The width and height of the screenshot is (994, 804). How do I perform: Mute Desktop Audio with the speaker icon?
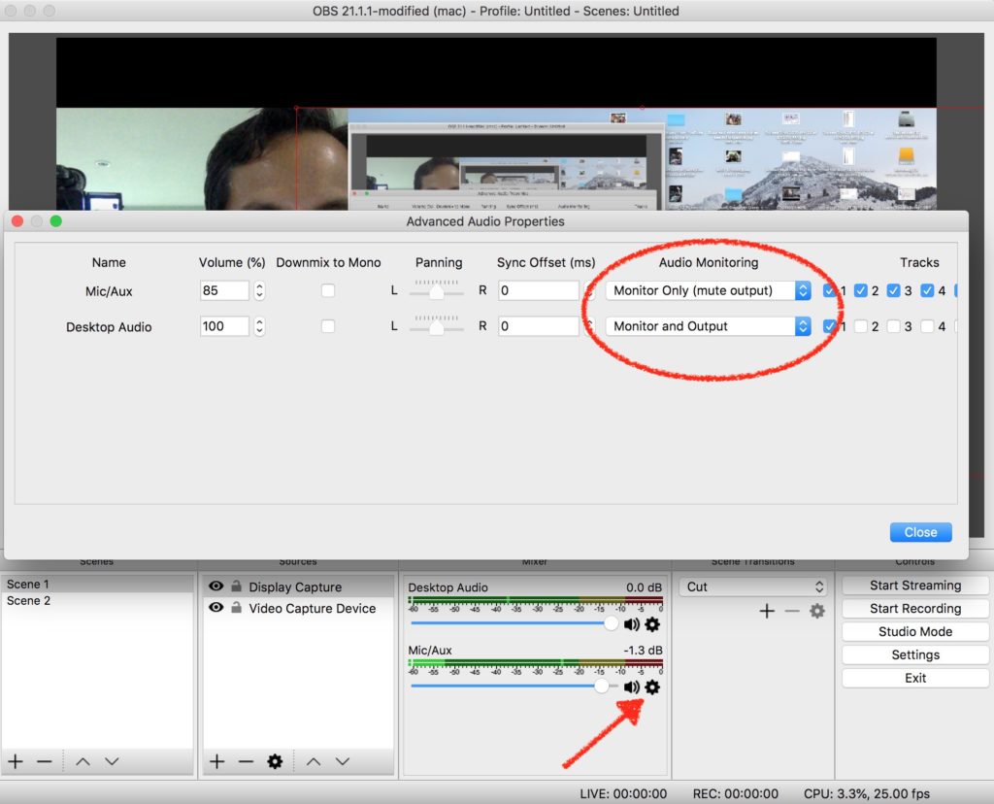tap(631, 624)
